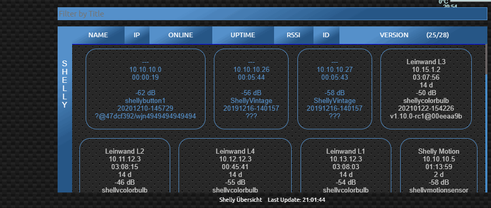
Task: Open the ShellyVintage card with IP 10.10.10.26
Action: pos(251,88)
